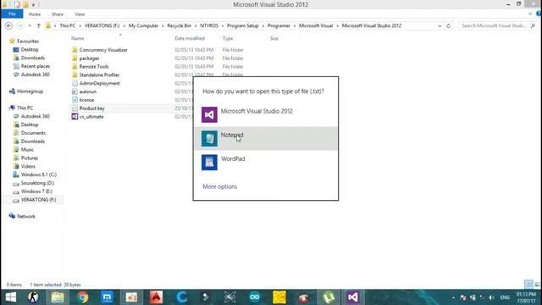Open Network in navigation pane
Viewport: 542px width, 305px height.
click(x=26, y=216)
